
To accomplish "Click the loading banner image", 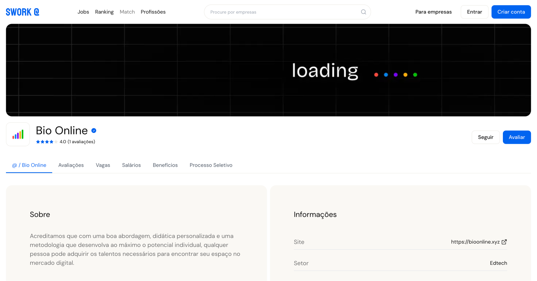I will click(x=268, y=70).
